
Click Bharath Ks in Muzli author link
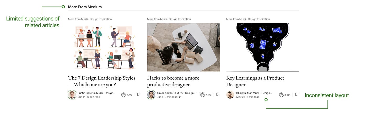[254, 93]
